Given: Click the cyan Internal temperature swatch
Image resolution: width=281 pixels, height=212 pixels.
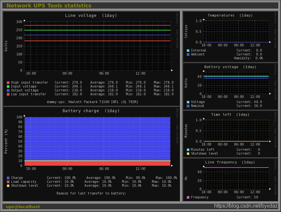Looking at the screenshot, I should click(188, 51).
